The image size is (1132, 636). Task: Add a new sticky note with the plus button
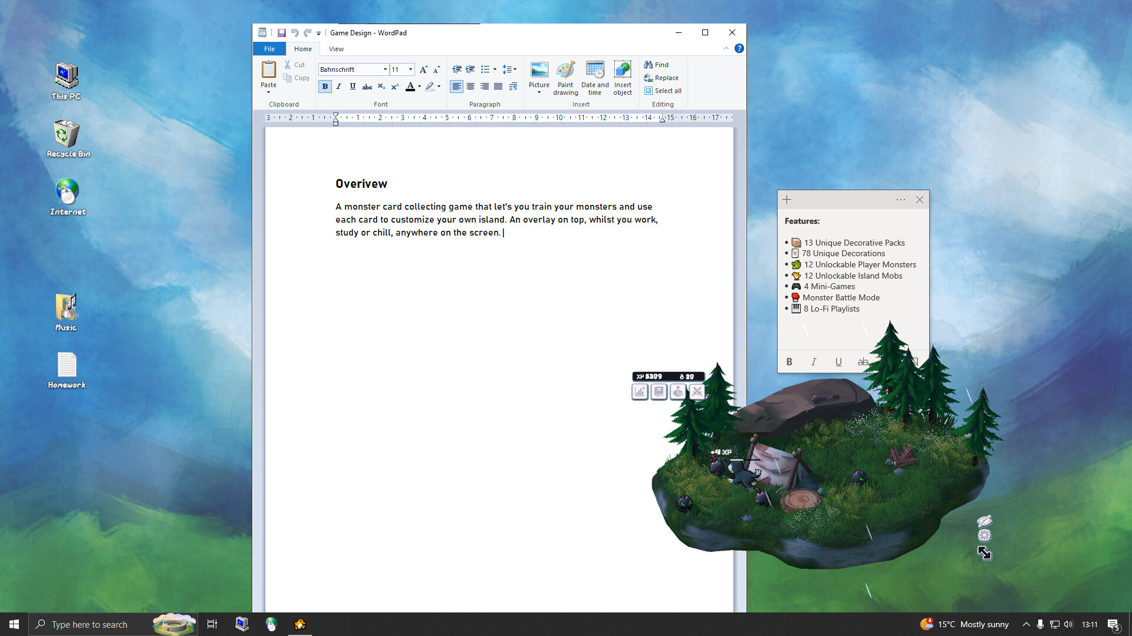click(787, 199)
